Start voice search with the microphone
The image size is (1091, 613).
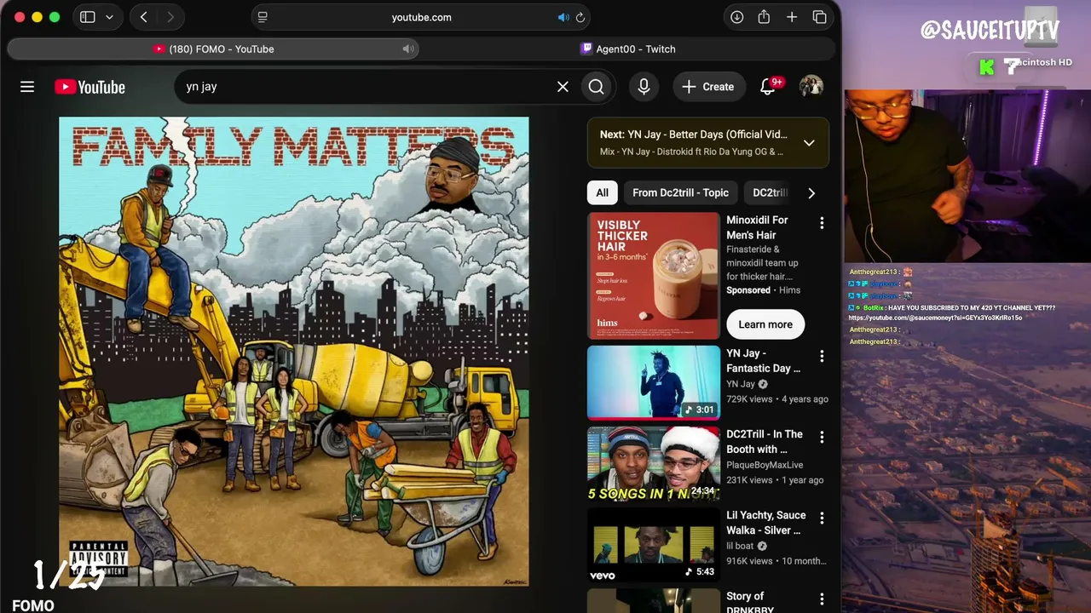[x=644, y=87]
